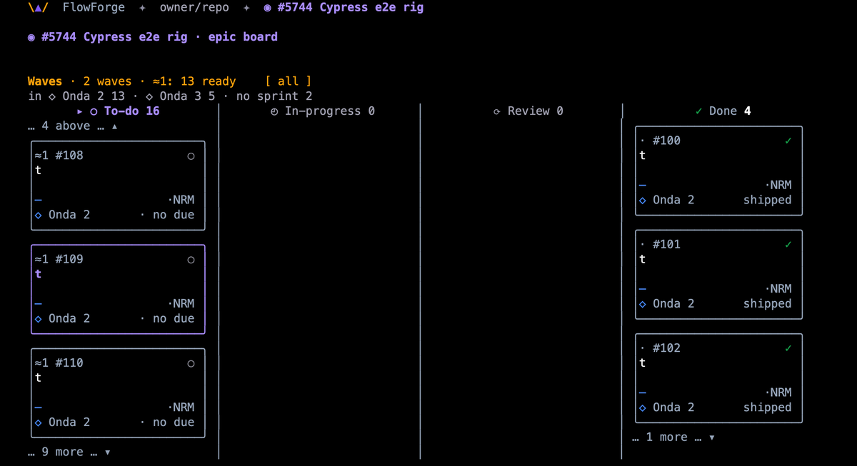Show the 1 more Done card
This screenshot has height=466, width=857.
tap(673, 437)
